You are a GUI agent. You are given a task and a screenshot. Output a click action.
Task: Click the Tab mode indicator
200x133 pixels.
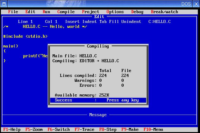103,21
